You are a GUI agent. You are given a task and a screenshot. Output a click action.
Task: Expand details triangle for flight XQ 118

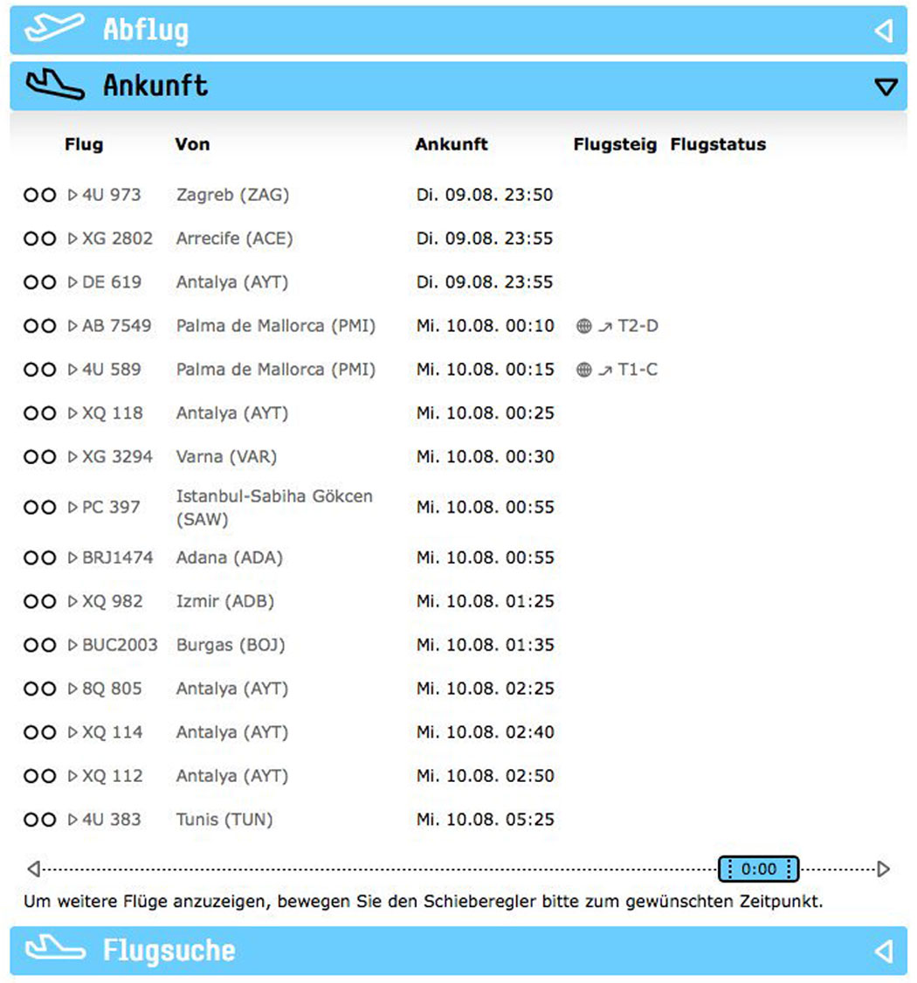coord(72,413)
